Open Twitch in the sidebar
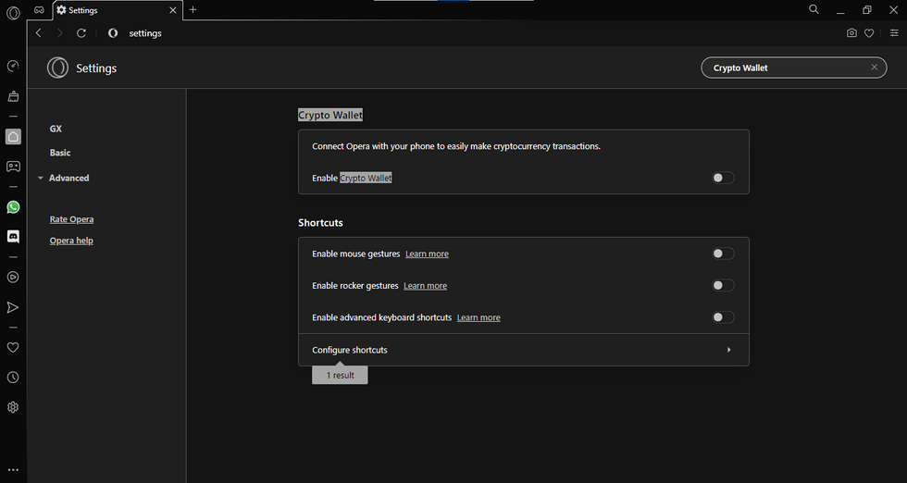907x483 pixels. click(13, 167)
